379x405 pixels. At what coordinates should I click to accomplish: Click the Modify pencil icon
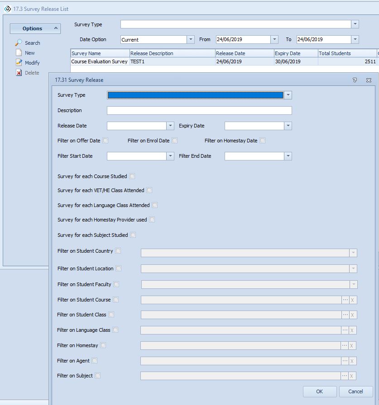click(19, 63)
